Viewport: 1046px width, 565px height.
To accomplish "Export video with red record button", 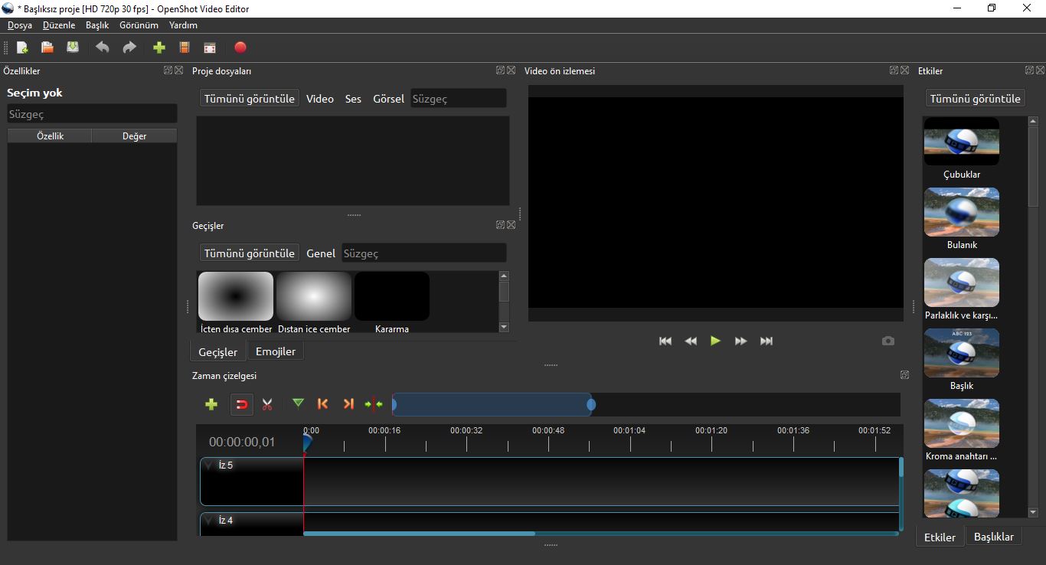I will (x=240, y=47).
